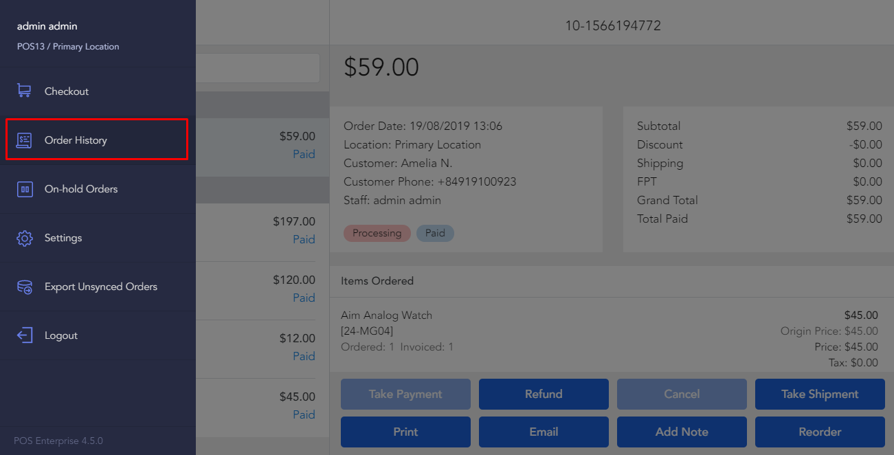Open the Paid link on the $197.00 order
Screen dimensions: 894x455
[x=304, y=239]
